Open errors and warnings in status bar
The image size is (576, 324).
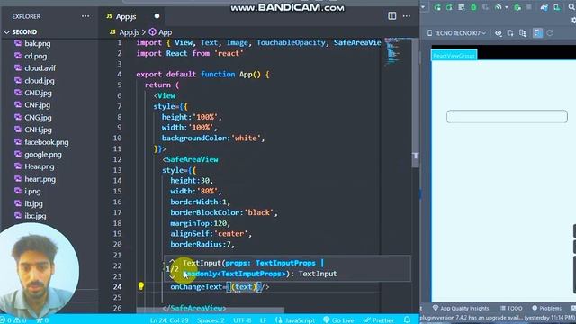[14, 320]
